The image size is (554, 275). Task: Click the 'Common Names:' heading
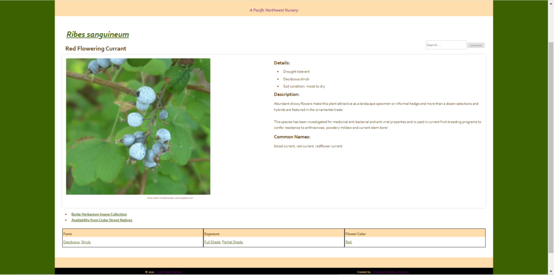(x=292, y=137)
